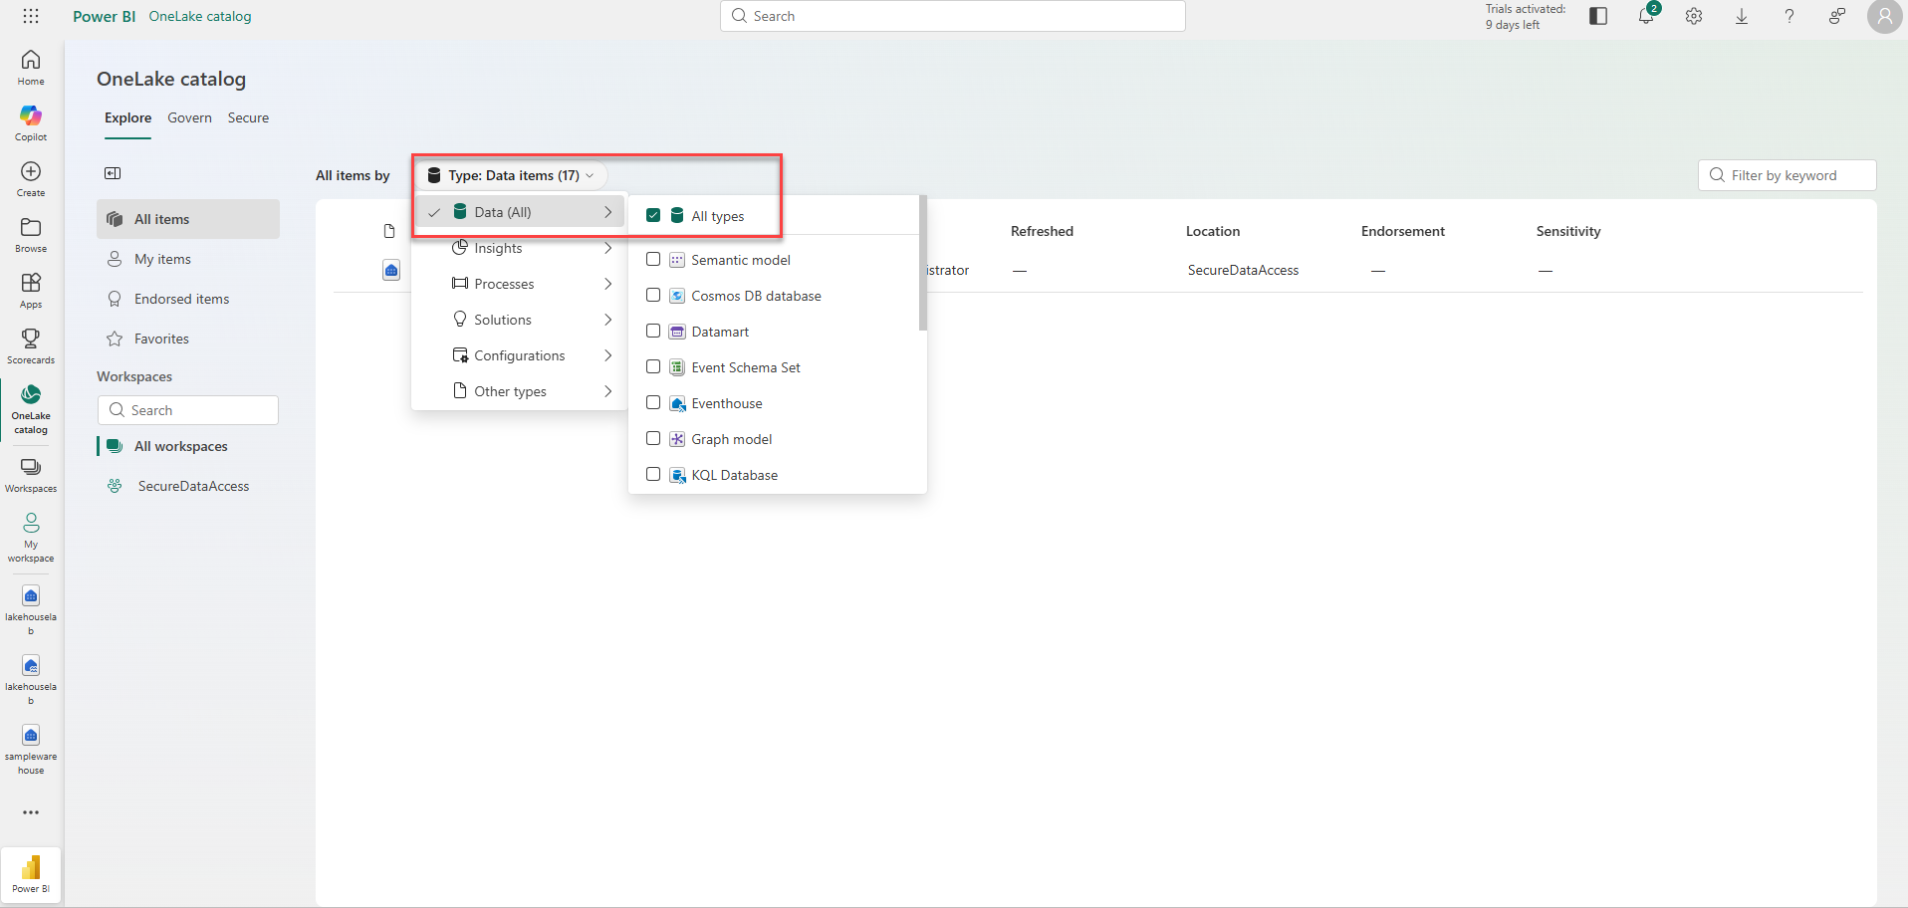Expand the Data (All) submenu
Image resolution: width=1908 pixels, height=908 pixels.
tap(520, 212)
